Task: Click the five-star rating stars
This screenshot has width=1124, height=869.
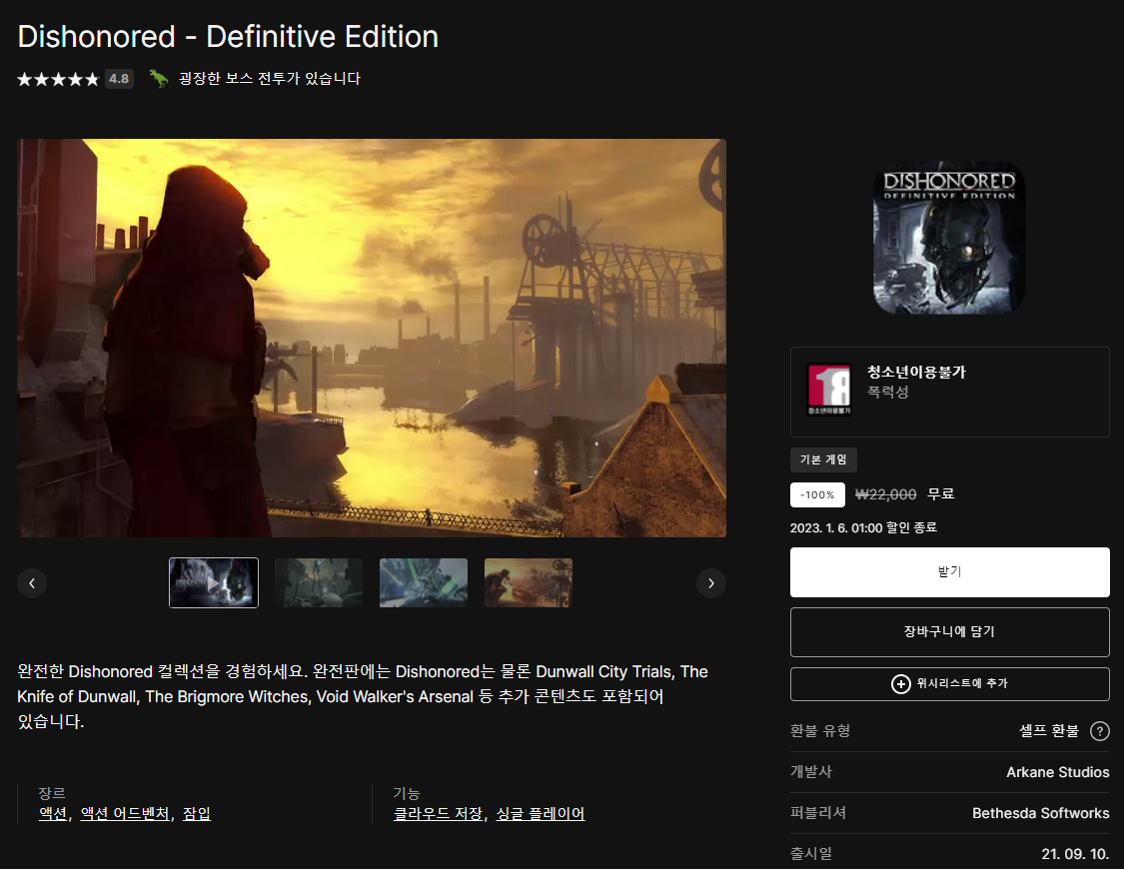Action: (x=58, y=79)
